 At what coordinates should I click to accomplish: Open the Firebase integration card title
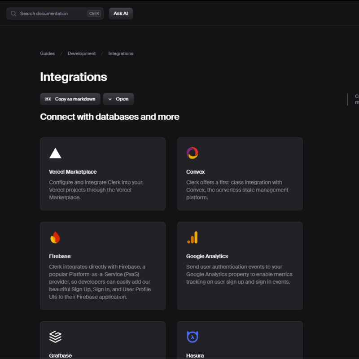[60, 256]
